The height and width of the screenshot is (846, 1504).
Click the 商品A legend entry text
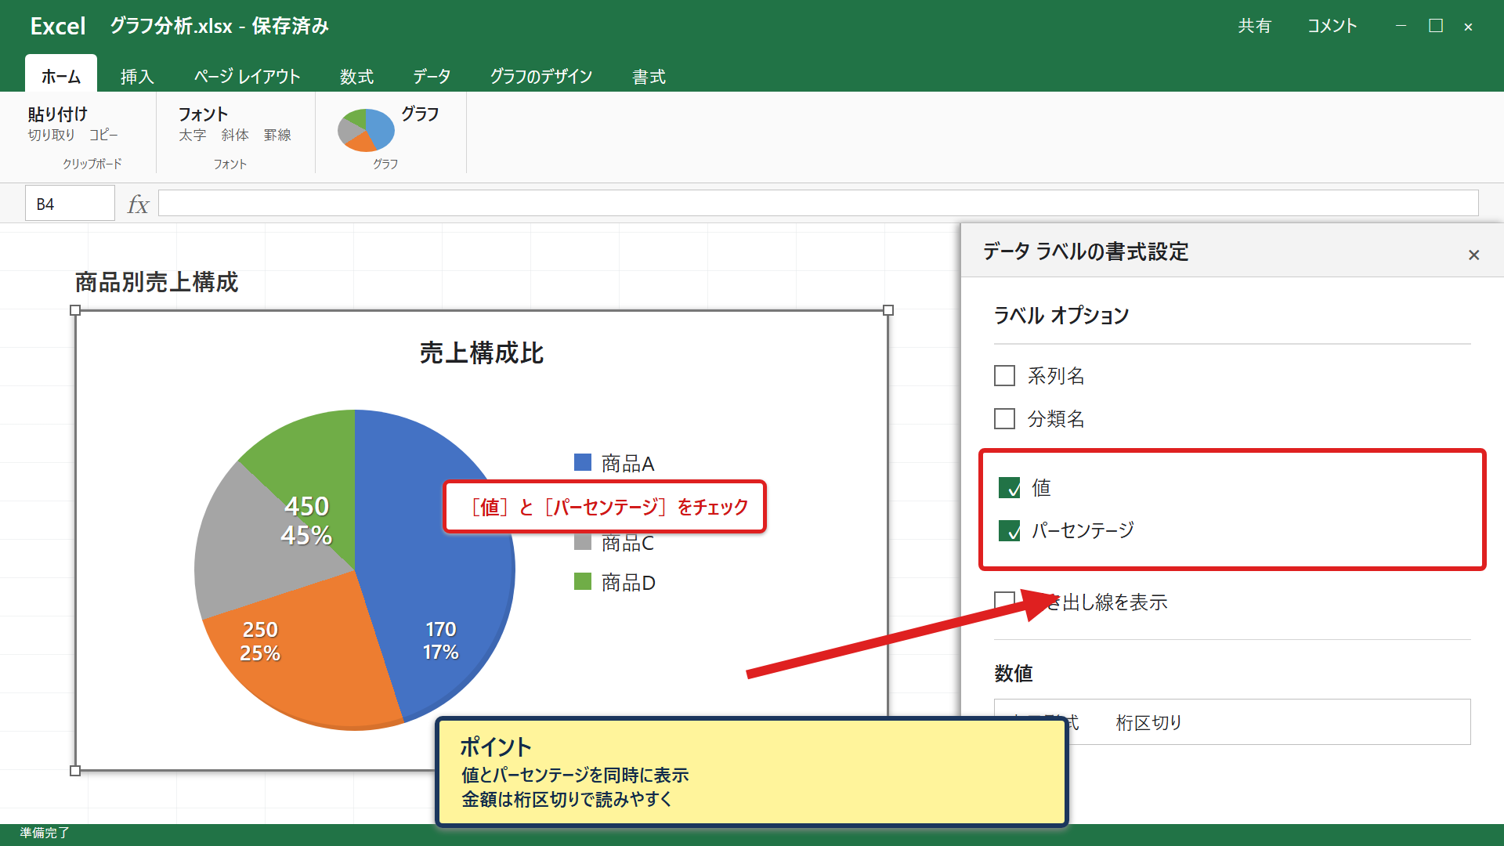[x=627, y=463]
